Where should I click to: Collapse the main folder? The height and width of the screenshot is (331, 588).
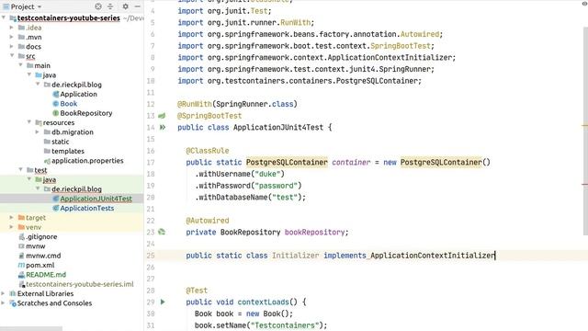tap(20, 65)
